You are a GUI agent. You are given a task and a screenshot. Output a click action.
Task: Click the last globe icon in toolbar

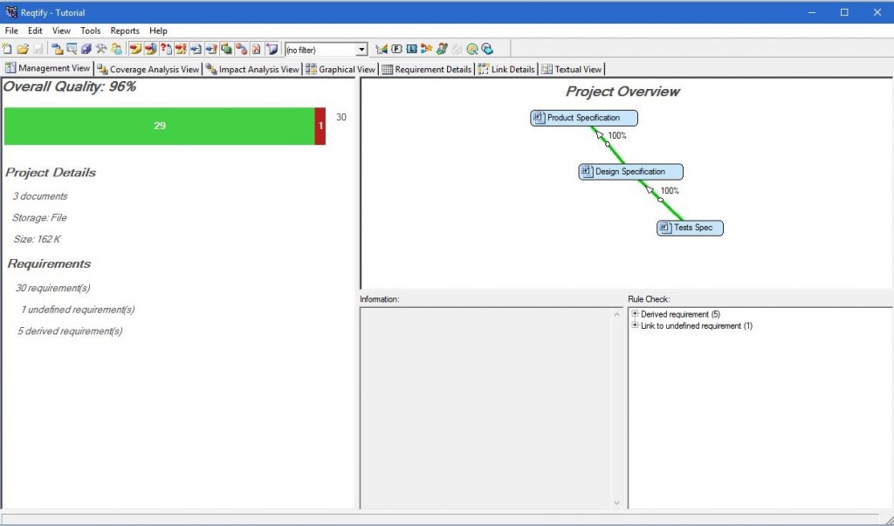pos(487,49)
